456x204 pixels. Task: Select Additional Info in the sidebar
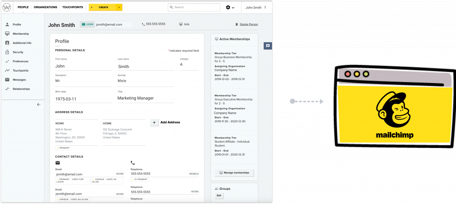pos(22,43)
